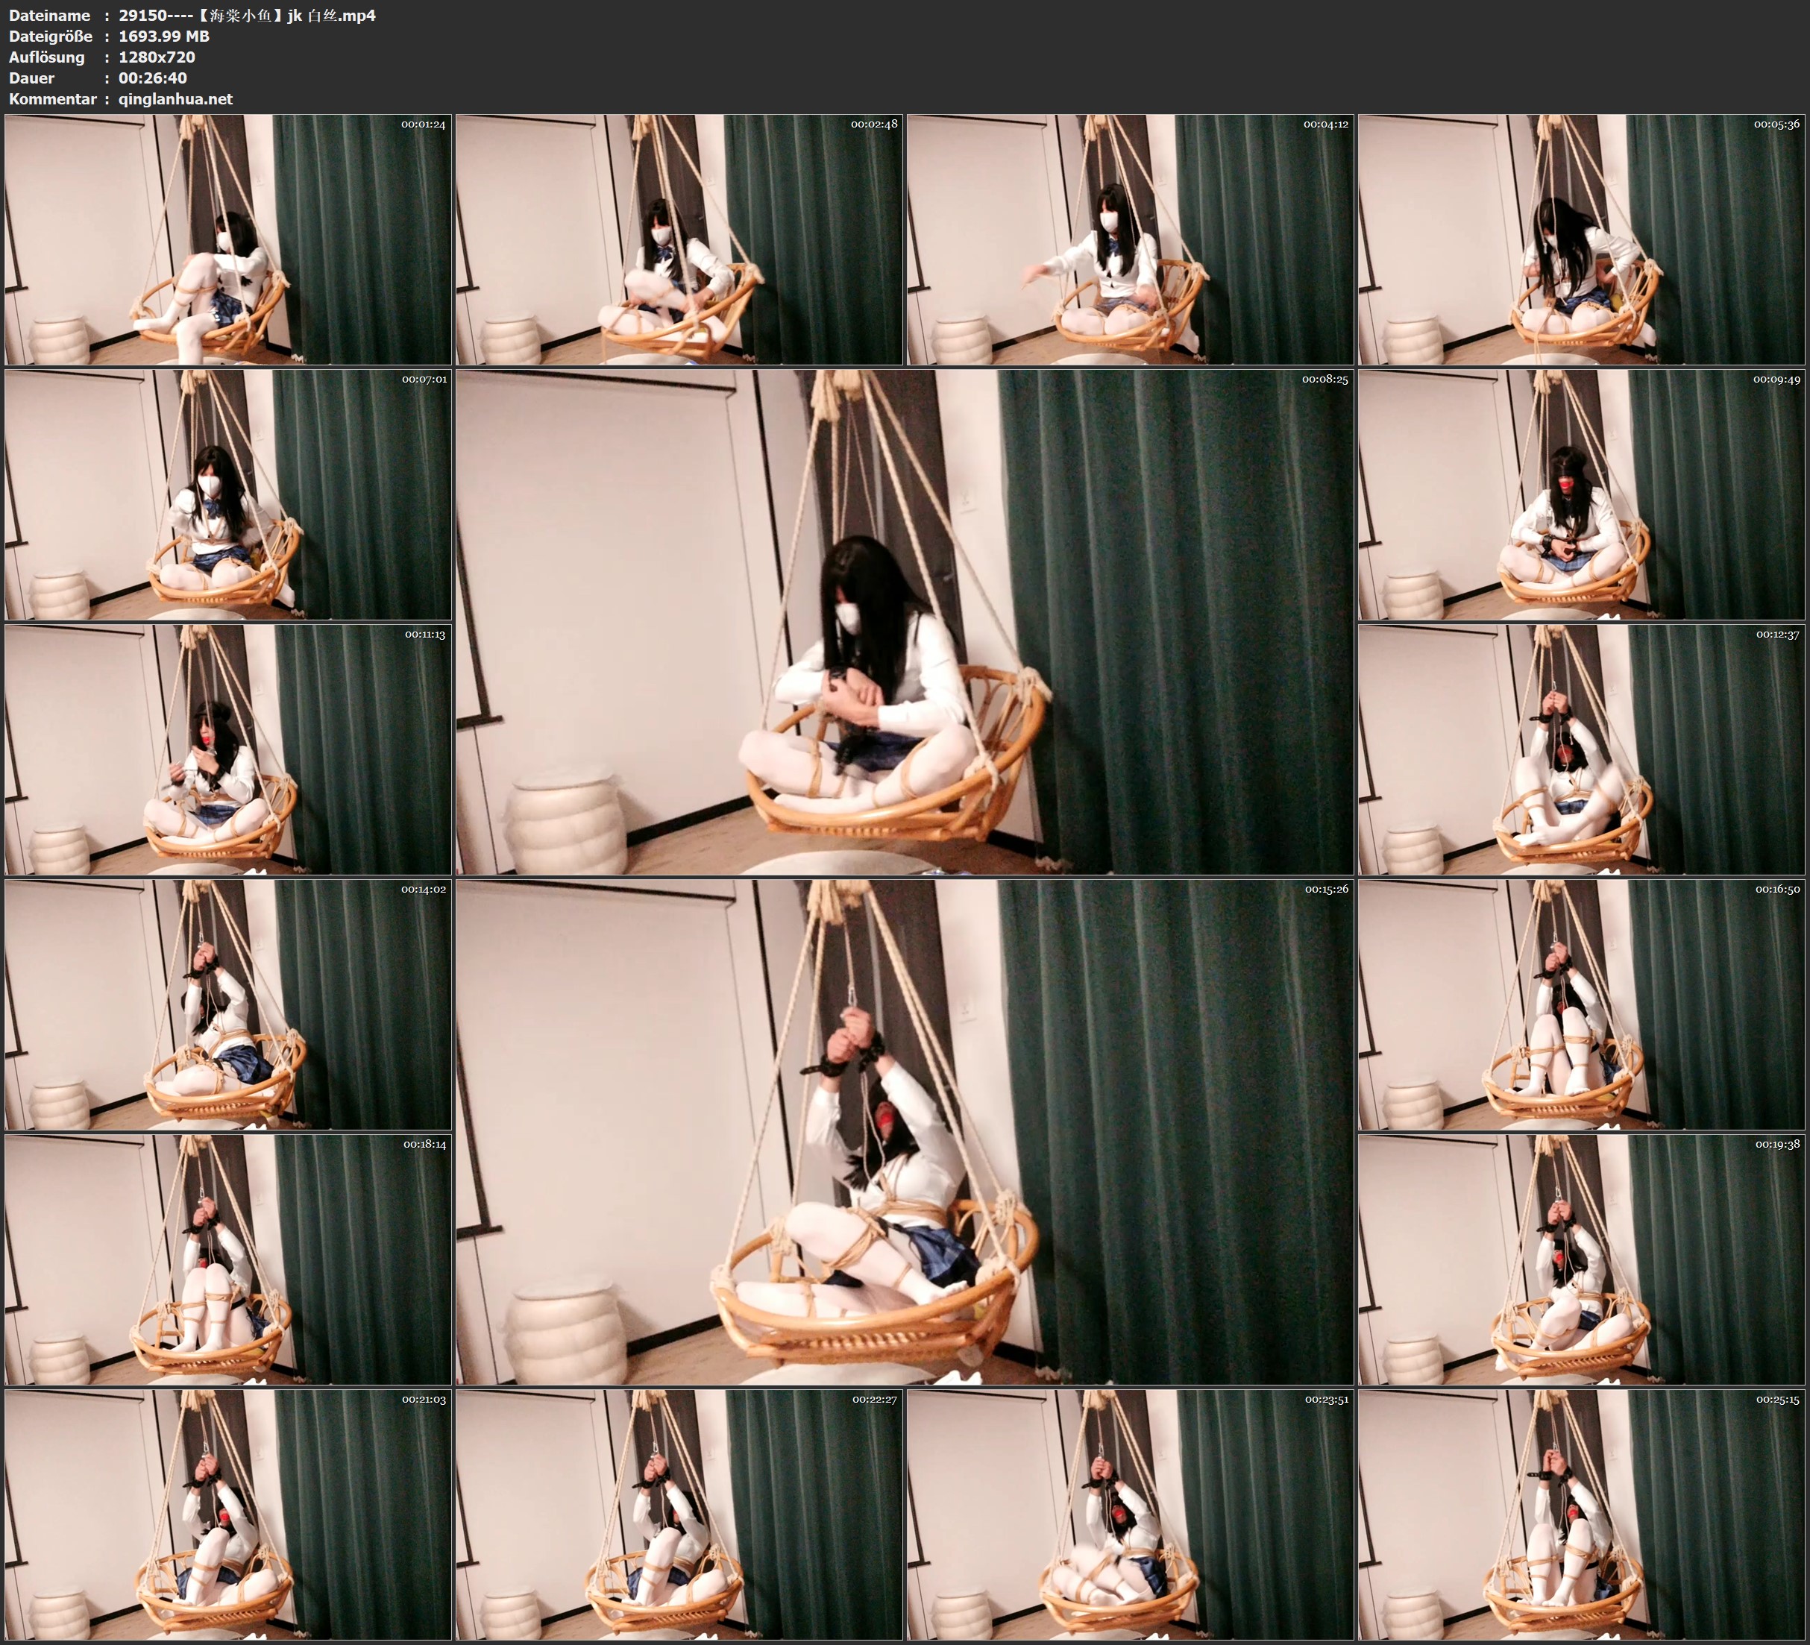Select the thumbnail at 00:07:01

click(x=228, y=494)
